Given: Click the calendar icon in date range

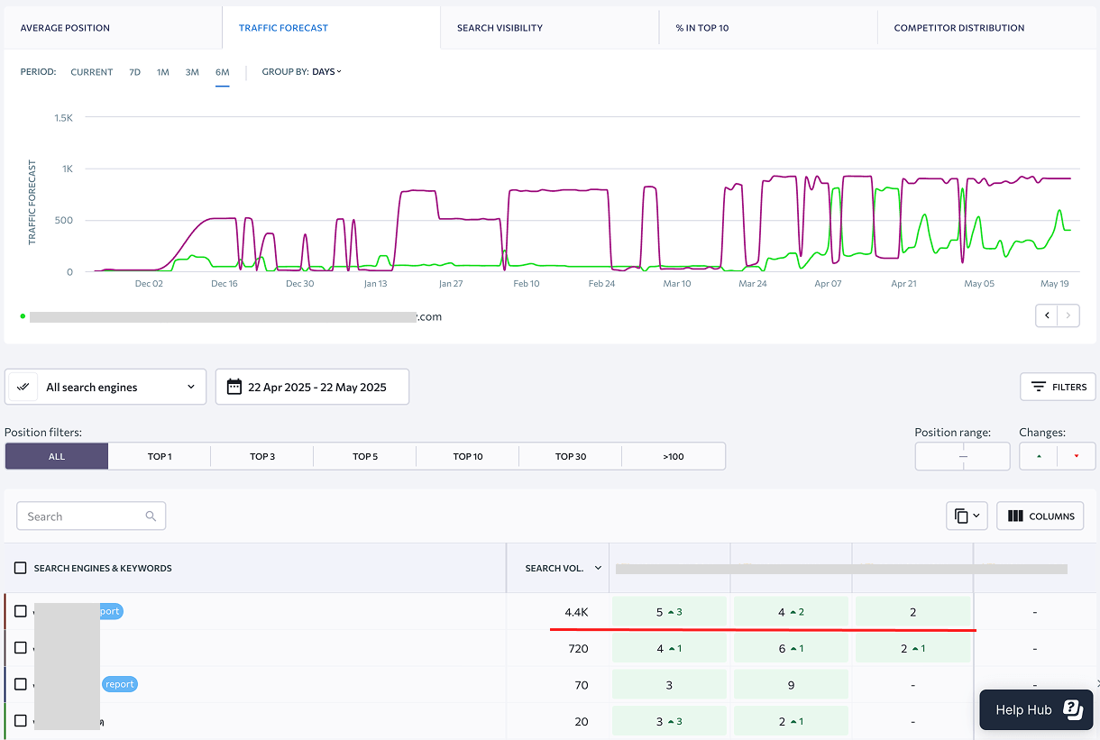Looking at the screenshot, I should (234, 387).
